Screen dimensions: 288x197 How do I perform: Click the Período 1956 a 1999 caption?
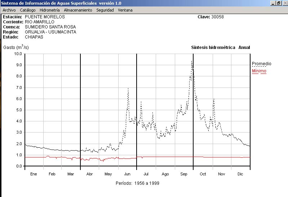click(137, 183)
